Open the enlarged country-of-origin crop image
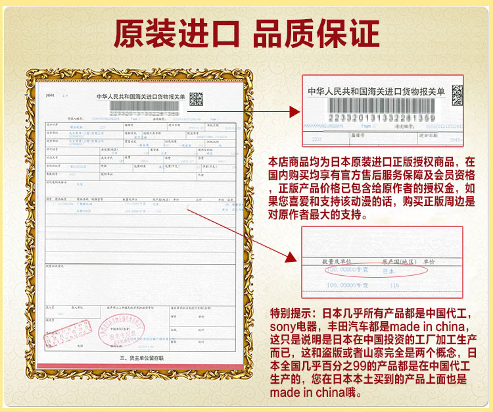493x412 pixels. (383, 262)
